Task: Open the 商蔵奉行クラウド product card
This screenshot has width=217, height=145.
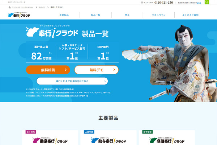Action: [167, 137]
